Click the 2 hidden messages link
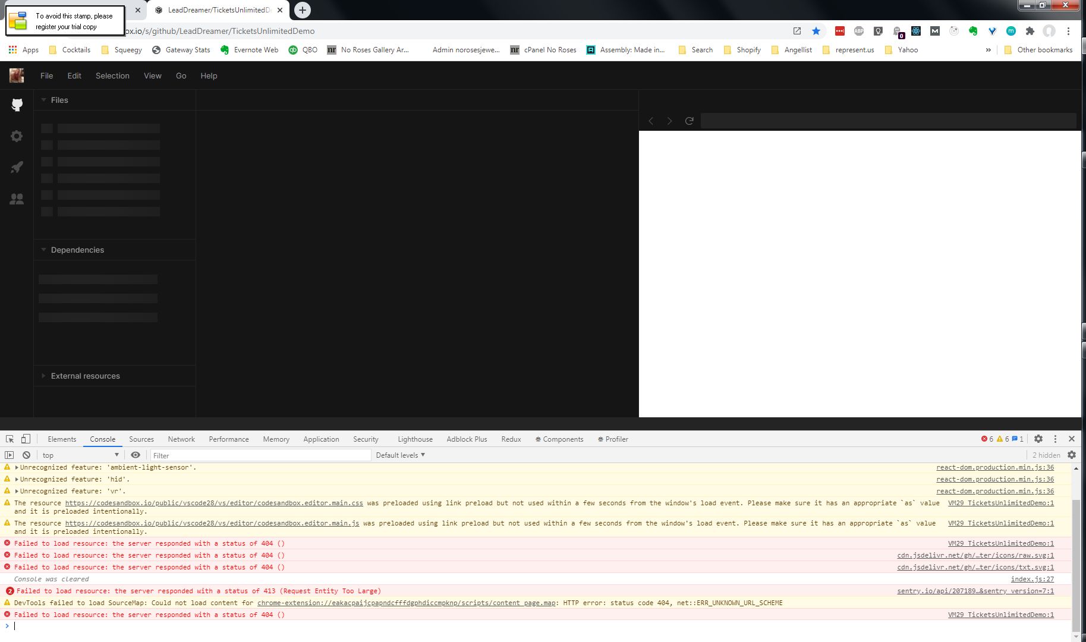The image size is (1086, 642). [1046, 455]
